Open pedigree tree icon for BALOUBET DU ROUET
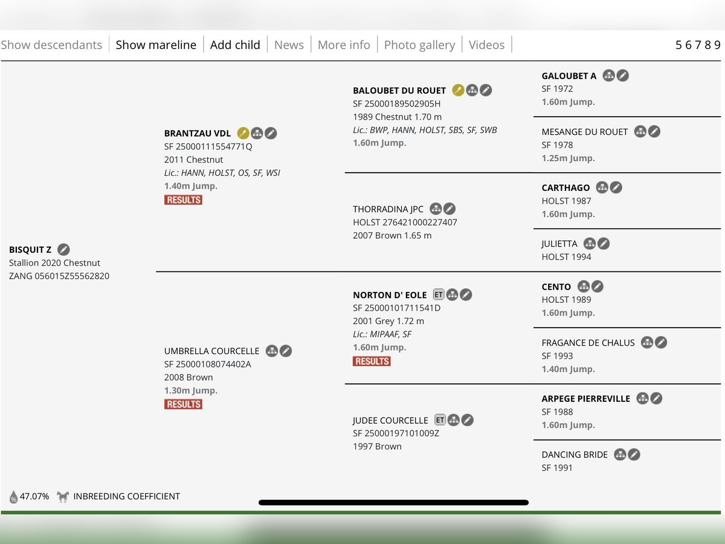This screenshot has height=544, width=725. 472,91
